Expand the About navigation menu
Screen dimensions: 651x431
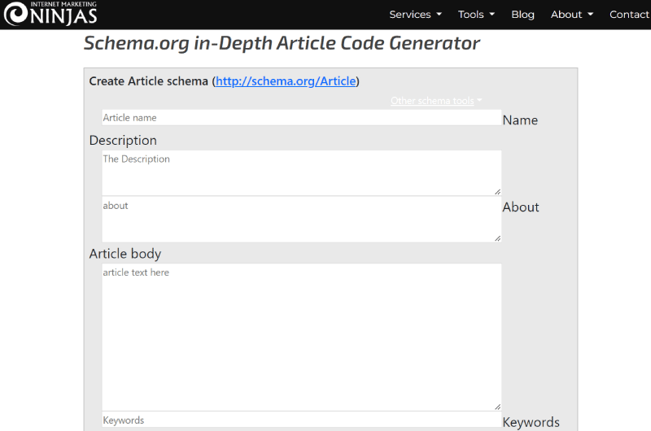[x=572, y=15]
